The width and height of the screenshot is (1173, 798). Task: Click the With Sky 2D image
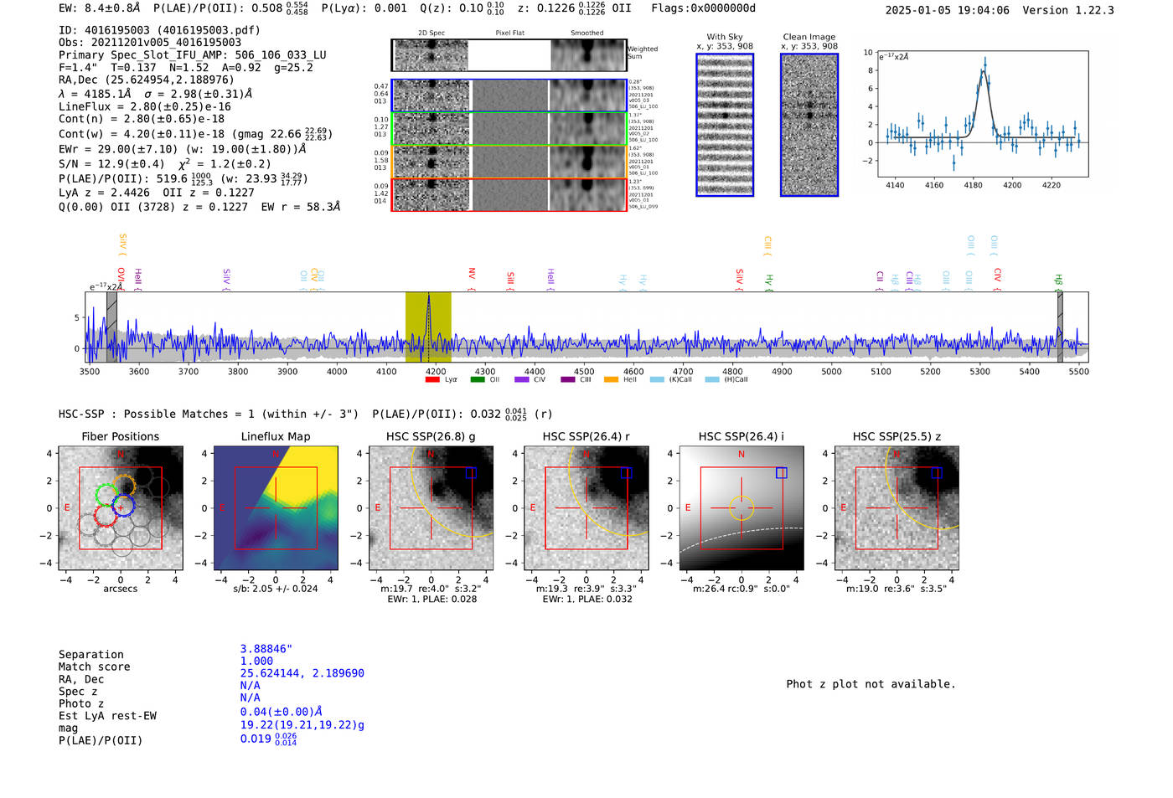725,125
